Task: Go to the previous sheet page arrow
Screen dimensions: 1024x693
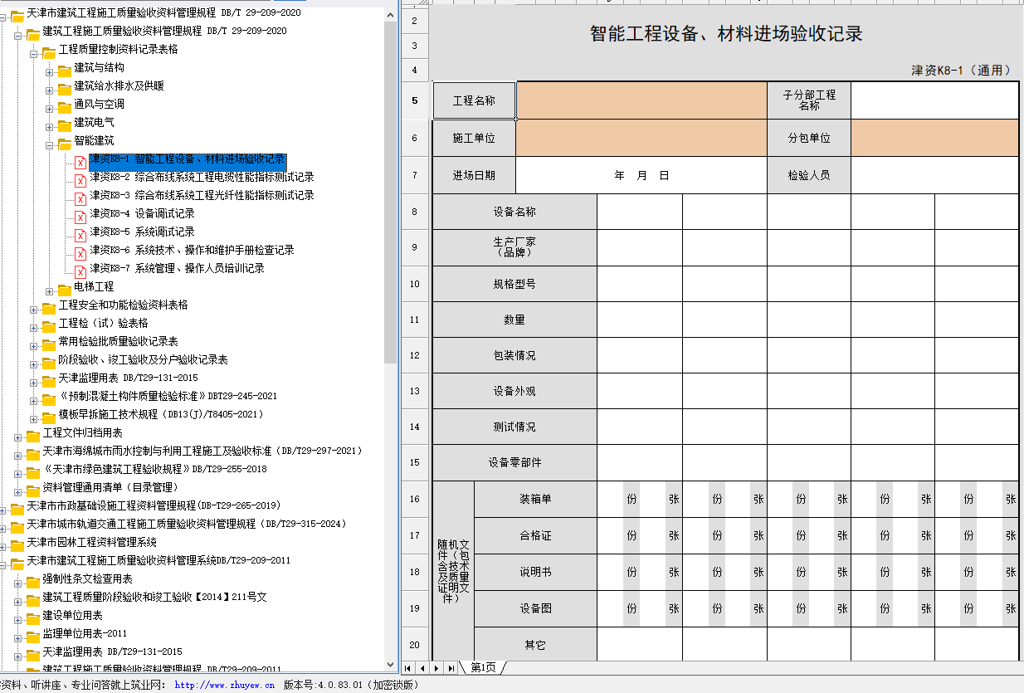Action: (x=422, y=668)
